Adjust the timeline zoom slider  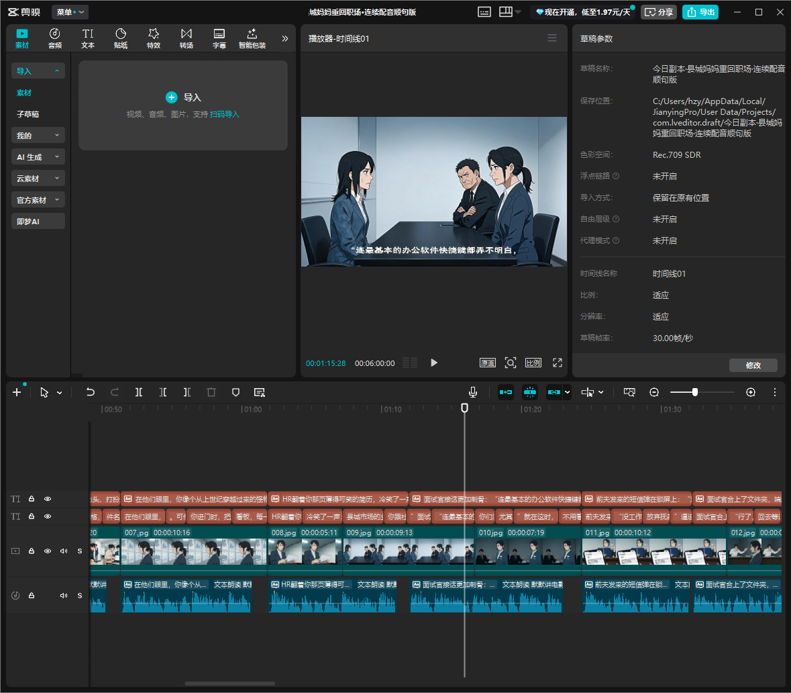coord(694,392)
